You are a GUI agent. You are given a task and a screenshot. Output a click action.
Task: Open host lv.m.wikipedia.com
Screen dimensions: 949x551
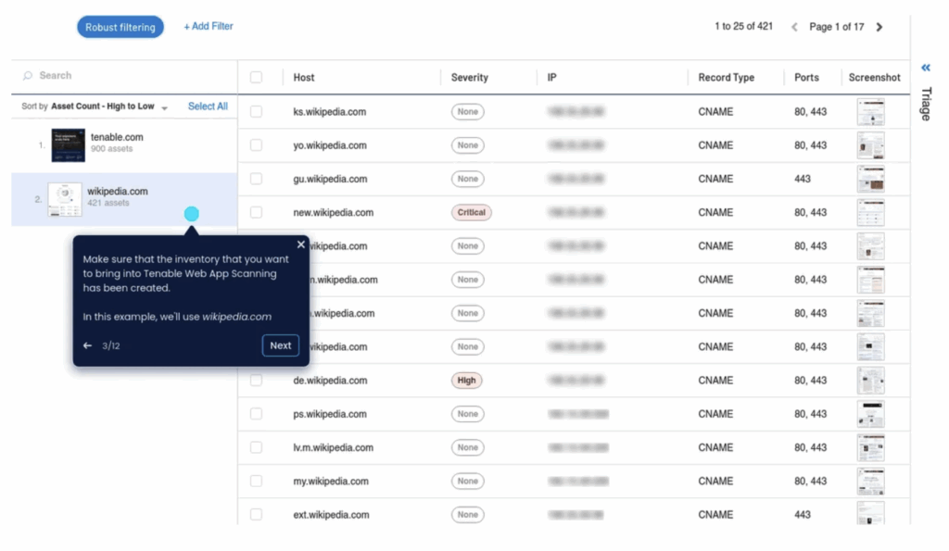334,447
